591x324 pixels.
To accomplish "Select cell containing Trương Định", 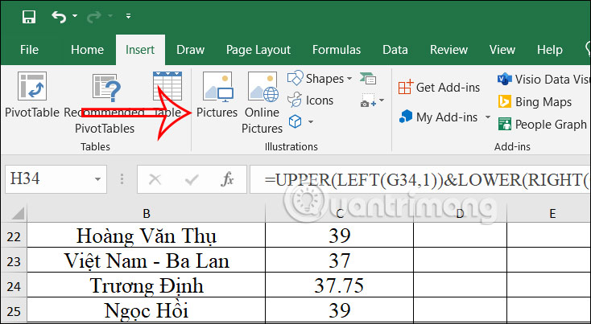I will tap(147, 285).
